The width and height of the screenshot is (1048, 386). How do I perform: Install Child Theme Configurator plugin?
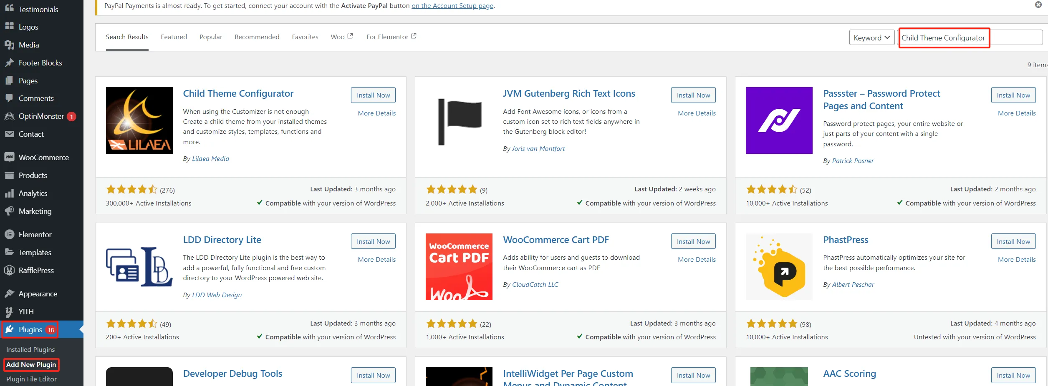[373, 95]
